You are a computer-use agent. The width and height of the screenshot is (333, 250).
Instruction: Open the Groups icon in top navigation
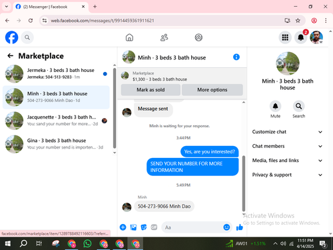coord(198,37)
